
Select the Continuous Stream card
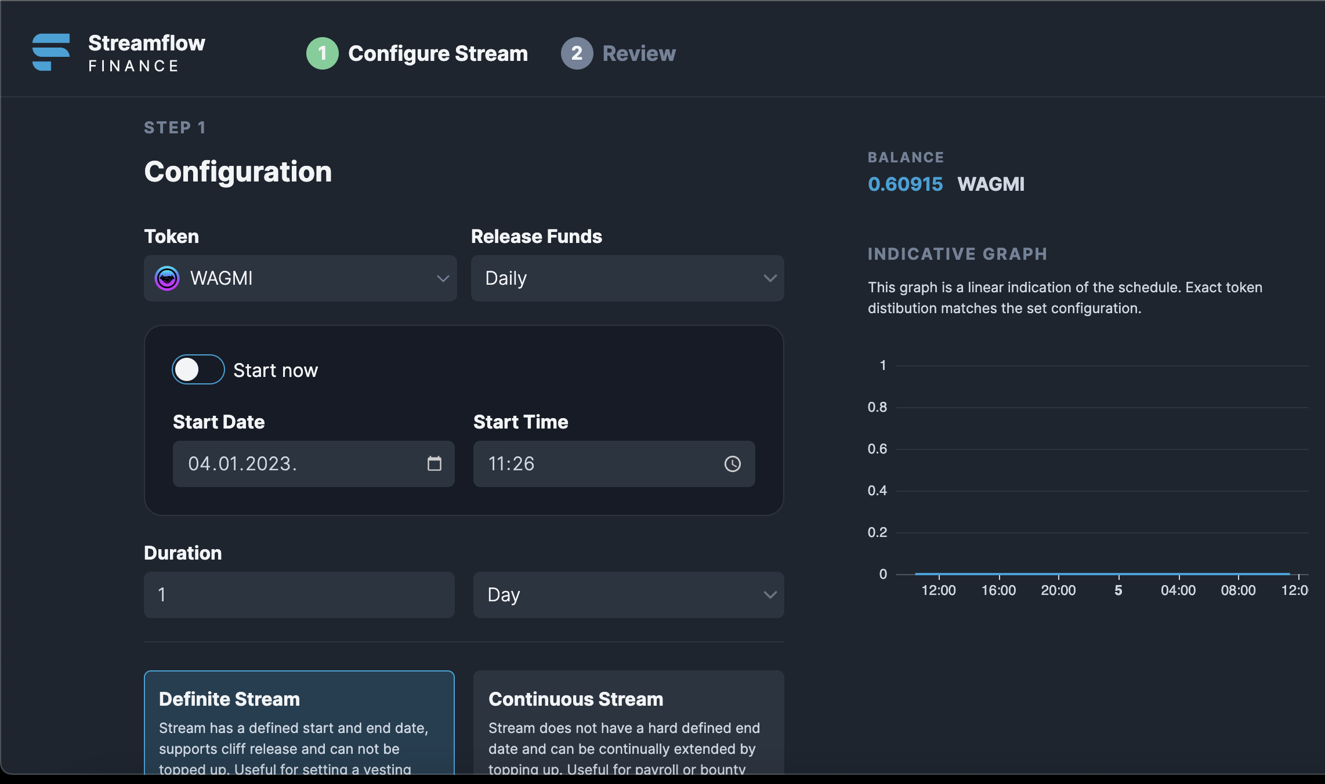point(629,723)
